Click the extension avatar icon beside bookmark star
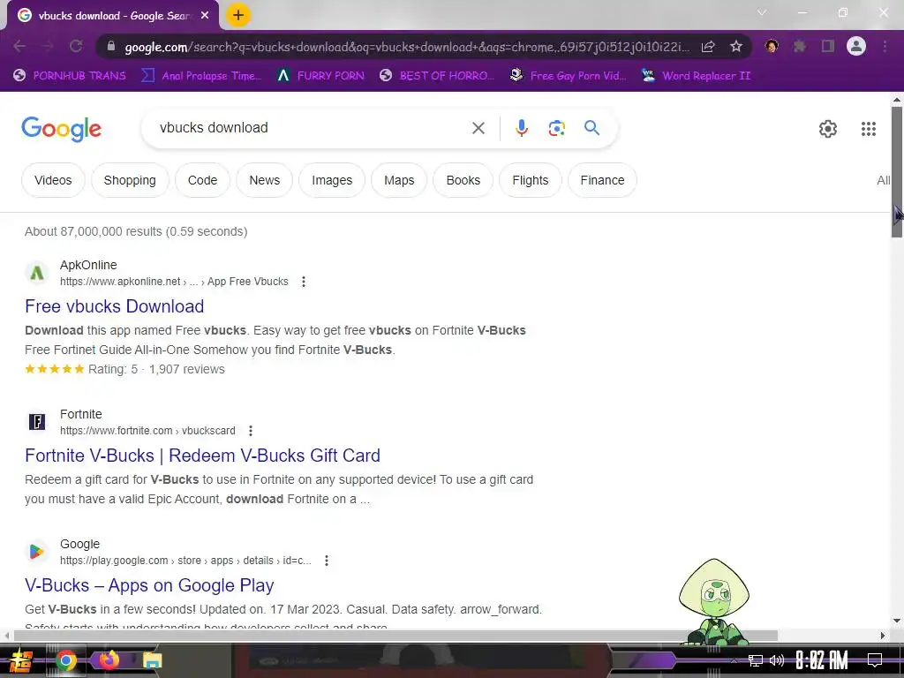904x678 pixels. 772,46
